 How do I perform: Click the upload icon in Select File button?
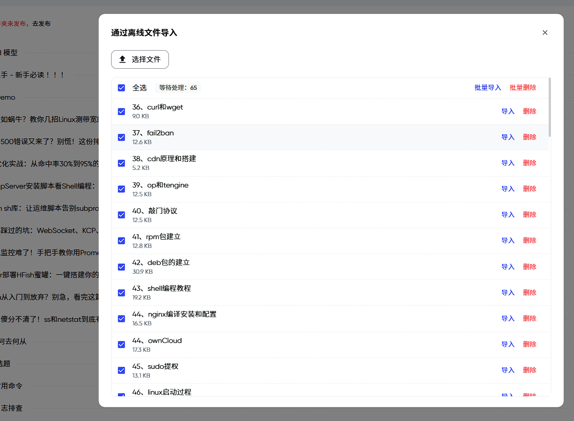(x=122, y=59)
